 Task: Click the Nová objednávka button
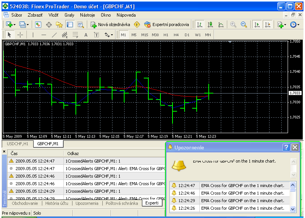pyautogui.click(x=111, y=25)
